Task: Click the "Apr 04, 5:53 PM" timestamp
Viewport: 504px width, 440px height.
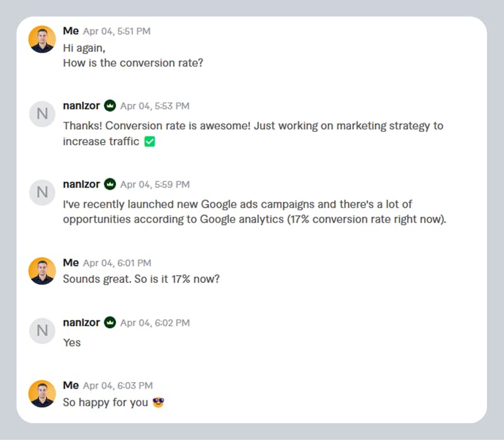Action: coord(155,106)
